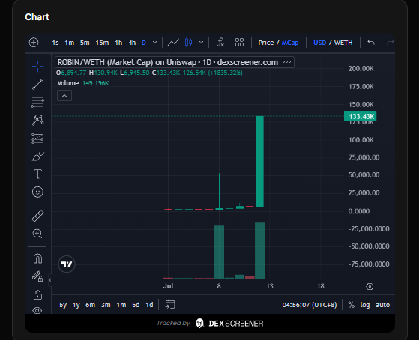Image resolution: width=419 pixels, height=340 pixels.
Task: Toggle percent scale
Action: click(351, 305)
